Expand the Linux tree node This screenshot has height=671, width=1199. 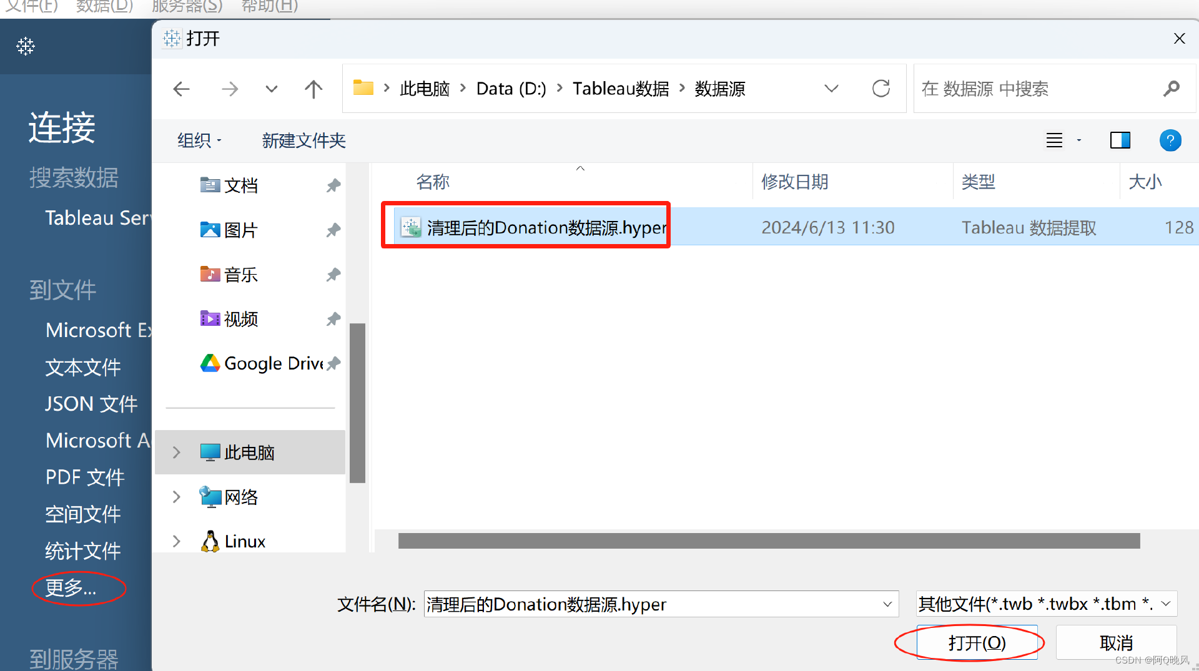(x=176, y=541)
